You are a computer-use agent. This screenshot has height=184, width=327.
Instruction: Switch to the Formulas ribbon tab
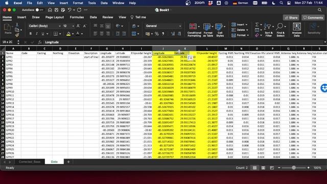click(77, 17)
